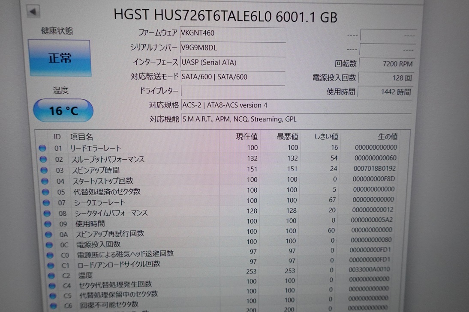Click the rotation rate value 7200 RPM
469x312 pixels.
click(x=387, y=64)
